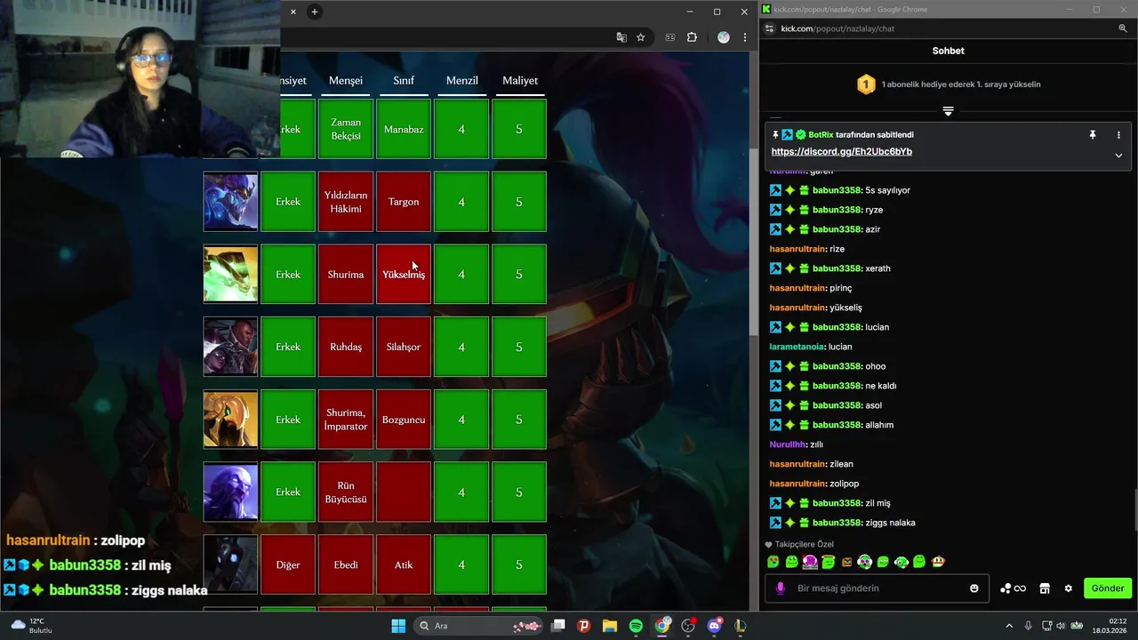Click the Manabaz cell

pos(404,129)
